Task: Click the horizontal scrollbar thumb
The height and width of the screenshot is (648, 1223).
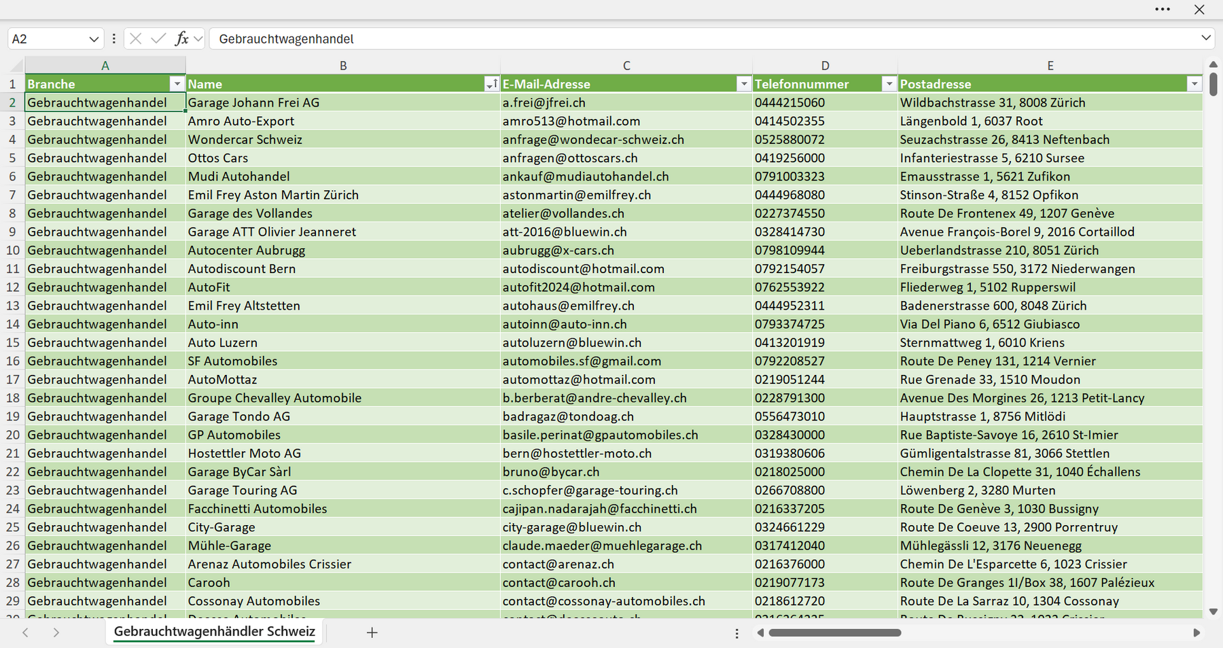Action: click(x=835, y=632)
